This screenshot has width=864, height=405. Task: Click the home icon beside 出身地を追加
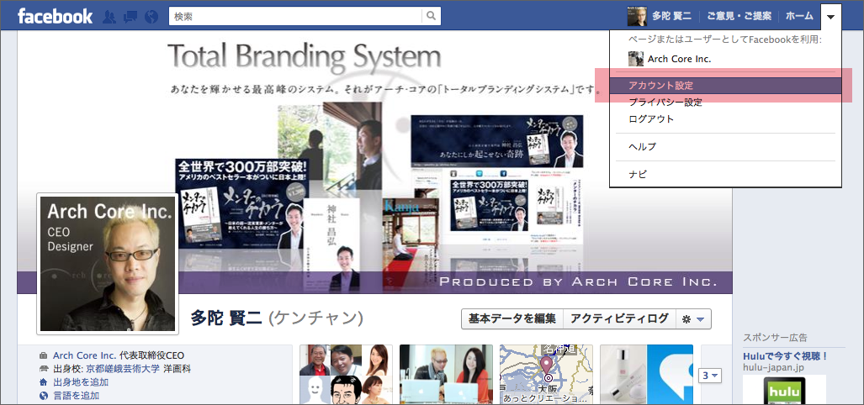click(x=44, y=381)
